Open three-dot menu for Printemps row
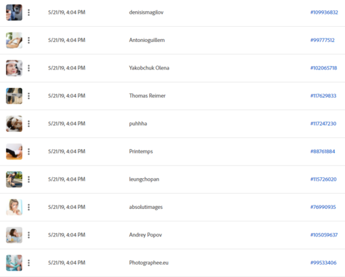Image resolution: width=345 pixels, height=277 pixels. click(x=29, y=151)
